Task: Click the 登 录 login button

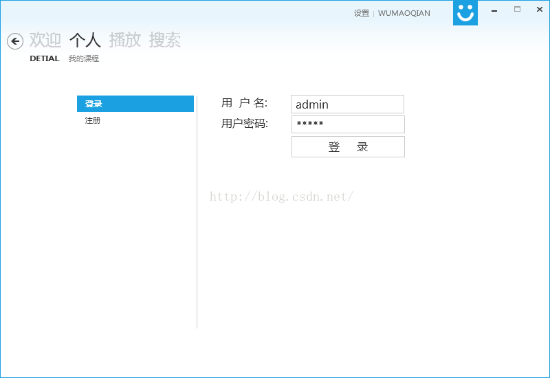Action: click(x=348, y=147)
